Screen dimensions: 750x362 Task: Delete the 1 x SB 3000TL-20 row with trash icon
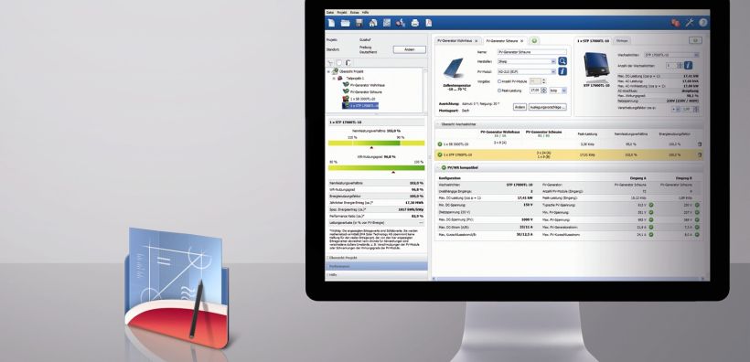click(700, 144)
